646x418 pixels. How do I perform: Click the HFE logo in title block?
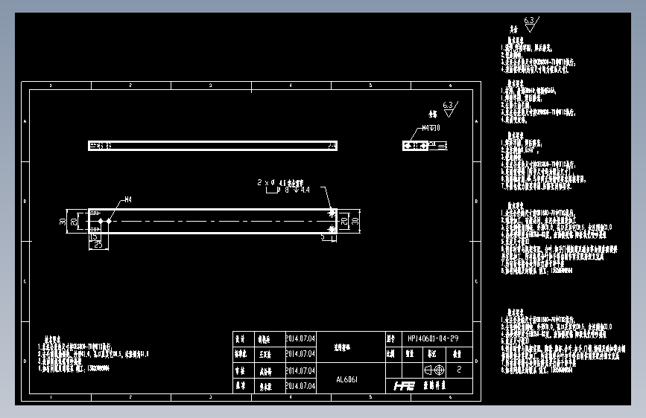404,386
